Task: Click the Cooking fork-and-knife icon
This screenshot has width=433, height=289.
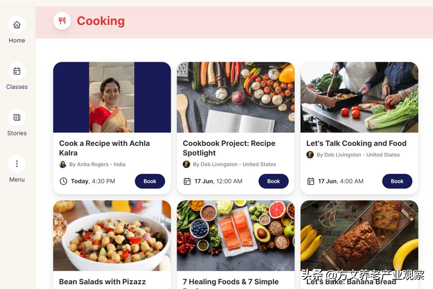Action: click(62, 21)
